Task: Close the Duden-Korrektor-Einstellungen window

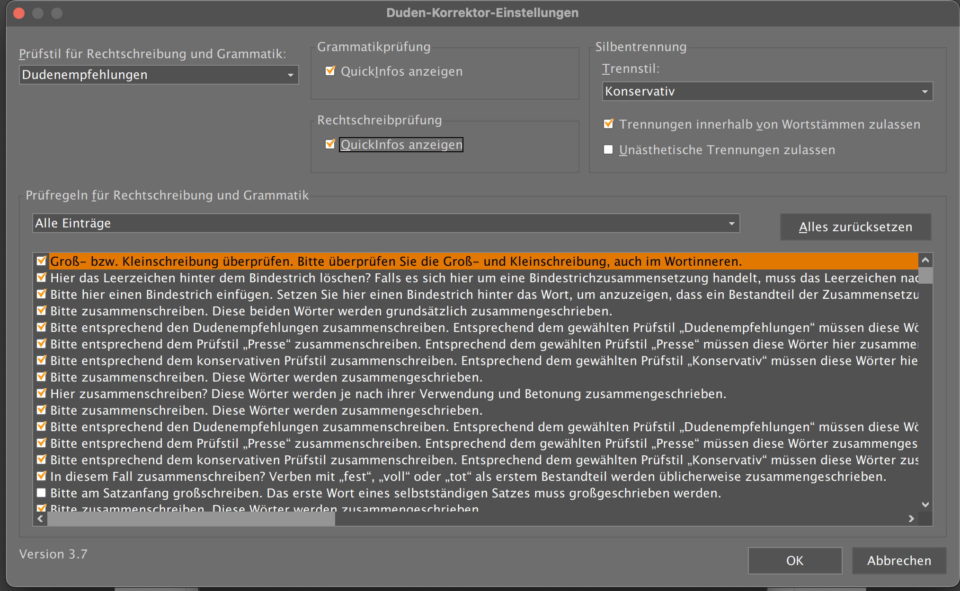Action: pos(19,13)
